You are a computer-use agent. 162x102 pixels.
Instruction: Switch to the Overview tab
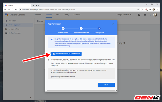pyautogui.click(x=37, y=15)
